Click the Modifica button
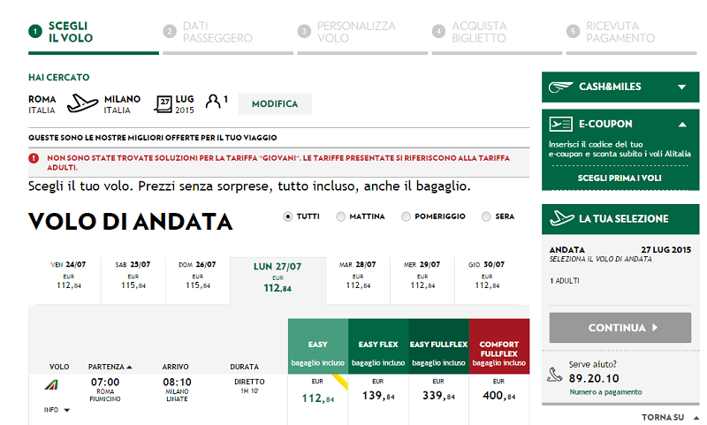Image resolution: width=707 pixels, height=425 pixels. click(275, 104)
